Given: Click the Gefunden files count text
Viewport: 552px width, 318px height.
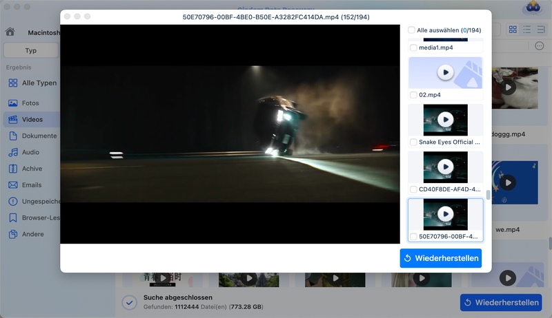Looking at the screenshot, I should coord(203,307).
